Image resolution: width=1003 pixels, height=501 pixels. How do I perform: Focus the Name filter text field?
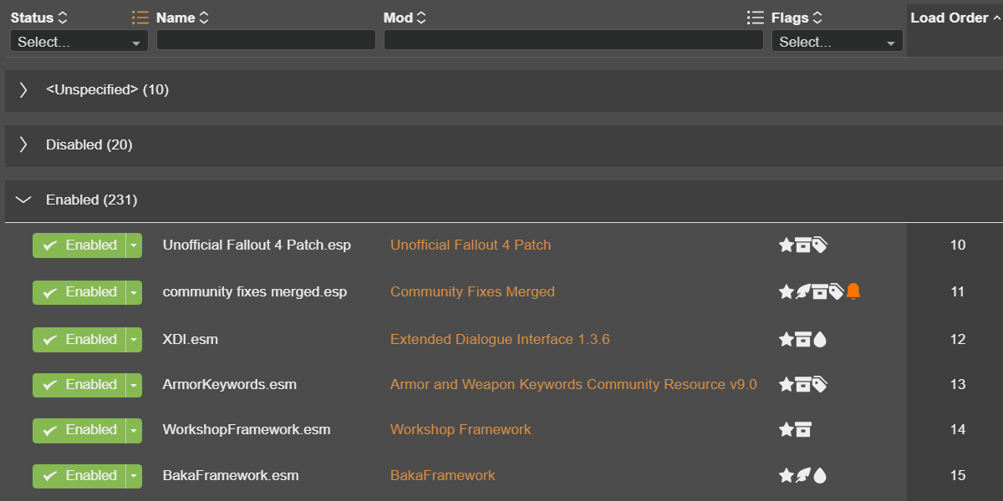(x=266, y=40)
